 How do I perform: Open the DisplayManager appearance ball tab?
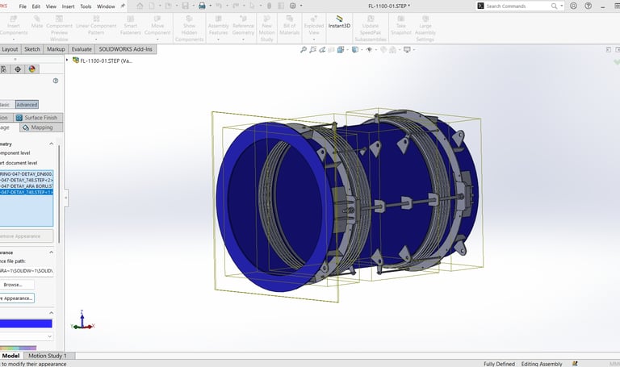point(32,69)
